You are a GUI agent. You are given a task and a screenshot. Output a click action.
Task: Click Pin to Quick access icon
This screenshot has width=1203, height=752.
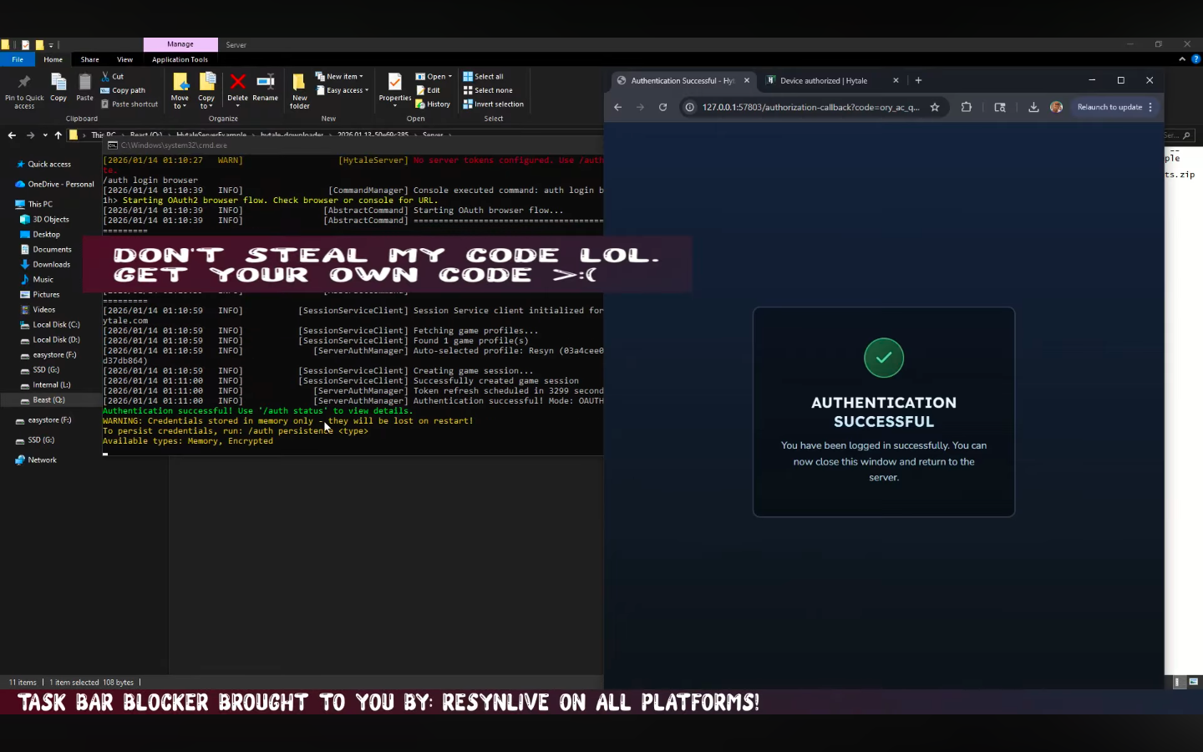pyautogui.click(x=24, y=89)
